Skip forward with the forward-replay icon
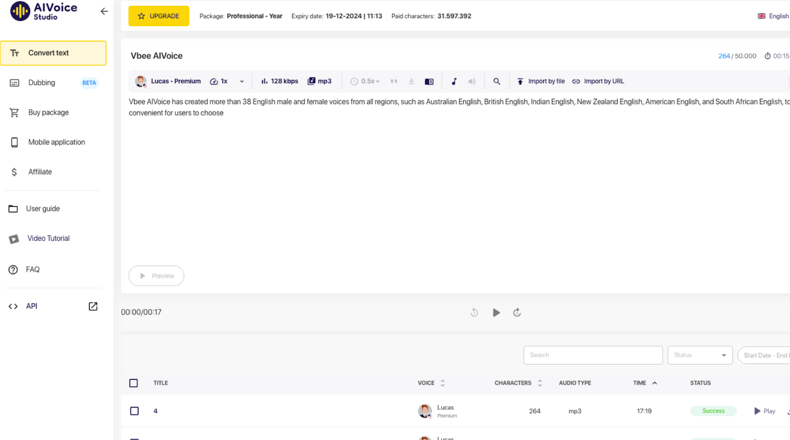The image size is (790, 440). (x=517, y=313)
